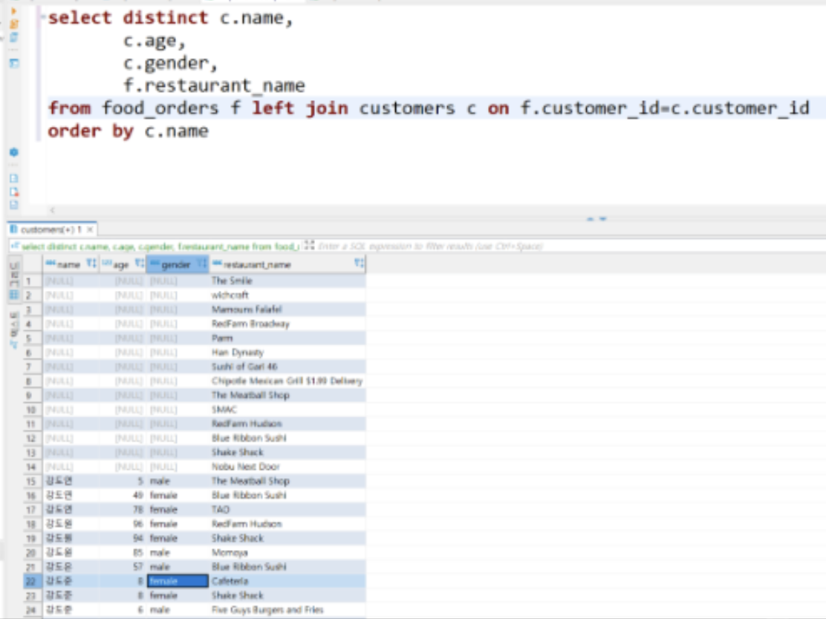Click 'f.restaurant_name' in the SQL editor

click(x=214, y=85)
